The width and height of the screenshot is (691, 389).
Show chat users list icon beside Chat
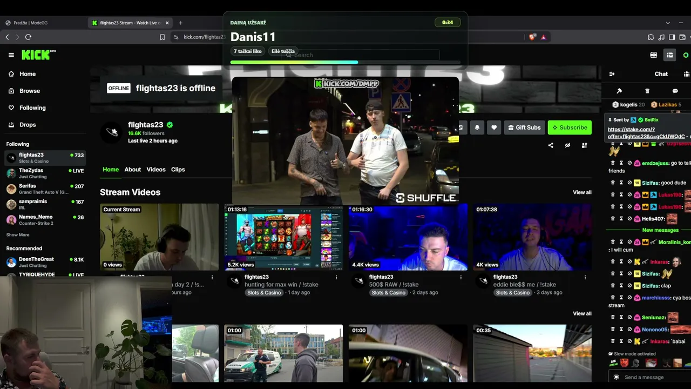[686, 74]
